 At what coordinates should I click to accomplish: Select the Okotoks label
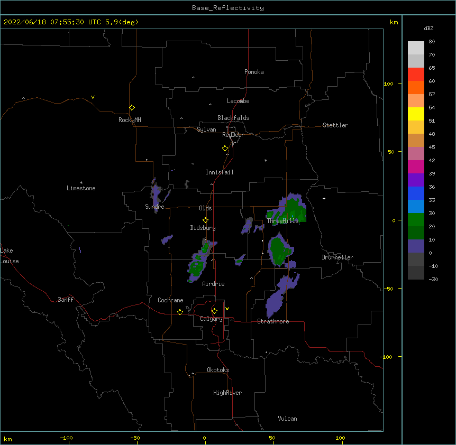point(218,370)
